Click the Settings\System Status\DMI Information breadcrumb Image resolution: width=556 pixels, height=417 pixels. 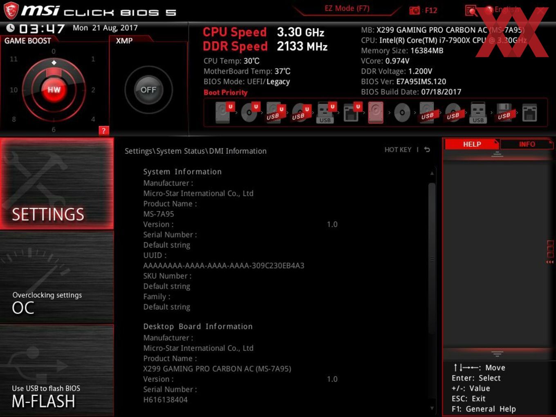(x=195, y=151)
